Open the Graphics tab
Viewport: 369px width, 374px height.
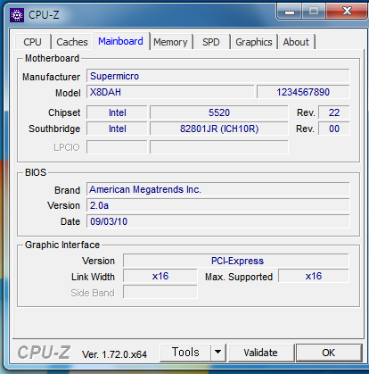pos(254,42)
